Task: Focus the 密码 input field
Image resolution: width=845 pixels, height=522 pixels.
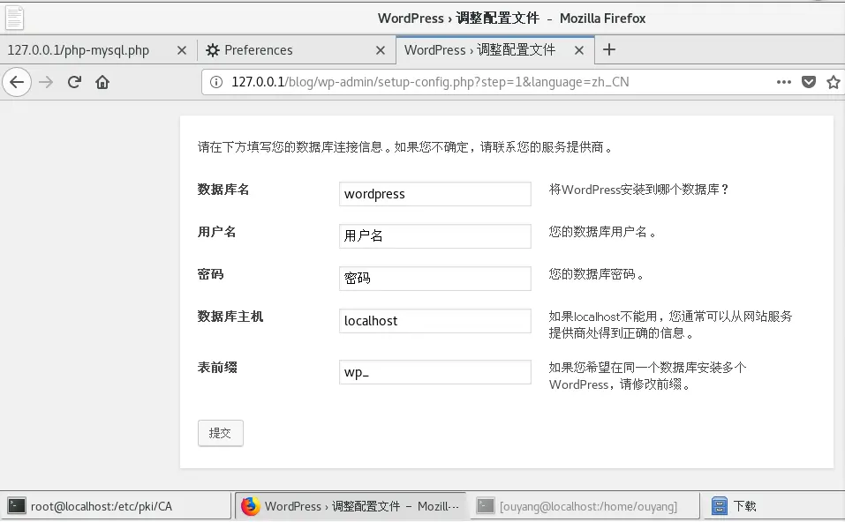Action: pyautogui.click(x=435, y=279)
